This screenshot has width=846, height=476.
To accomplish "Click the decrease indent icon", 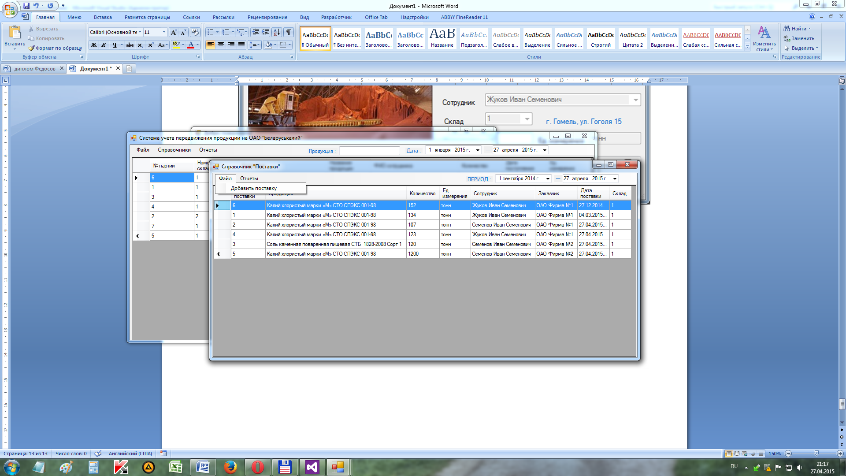I will tap(256, 32).
